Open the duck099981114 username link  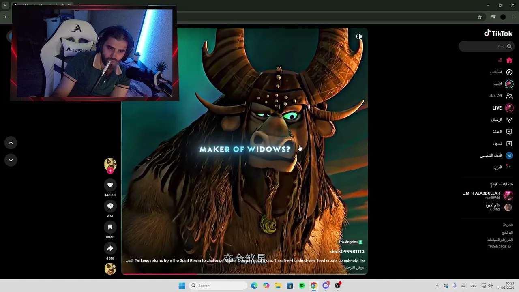tap(347, 251)
